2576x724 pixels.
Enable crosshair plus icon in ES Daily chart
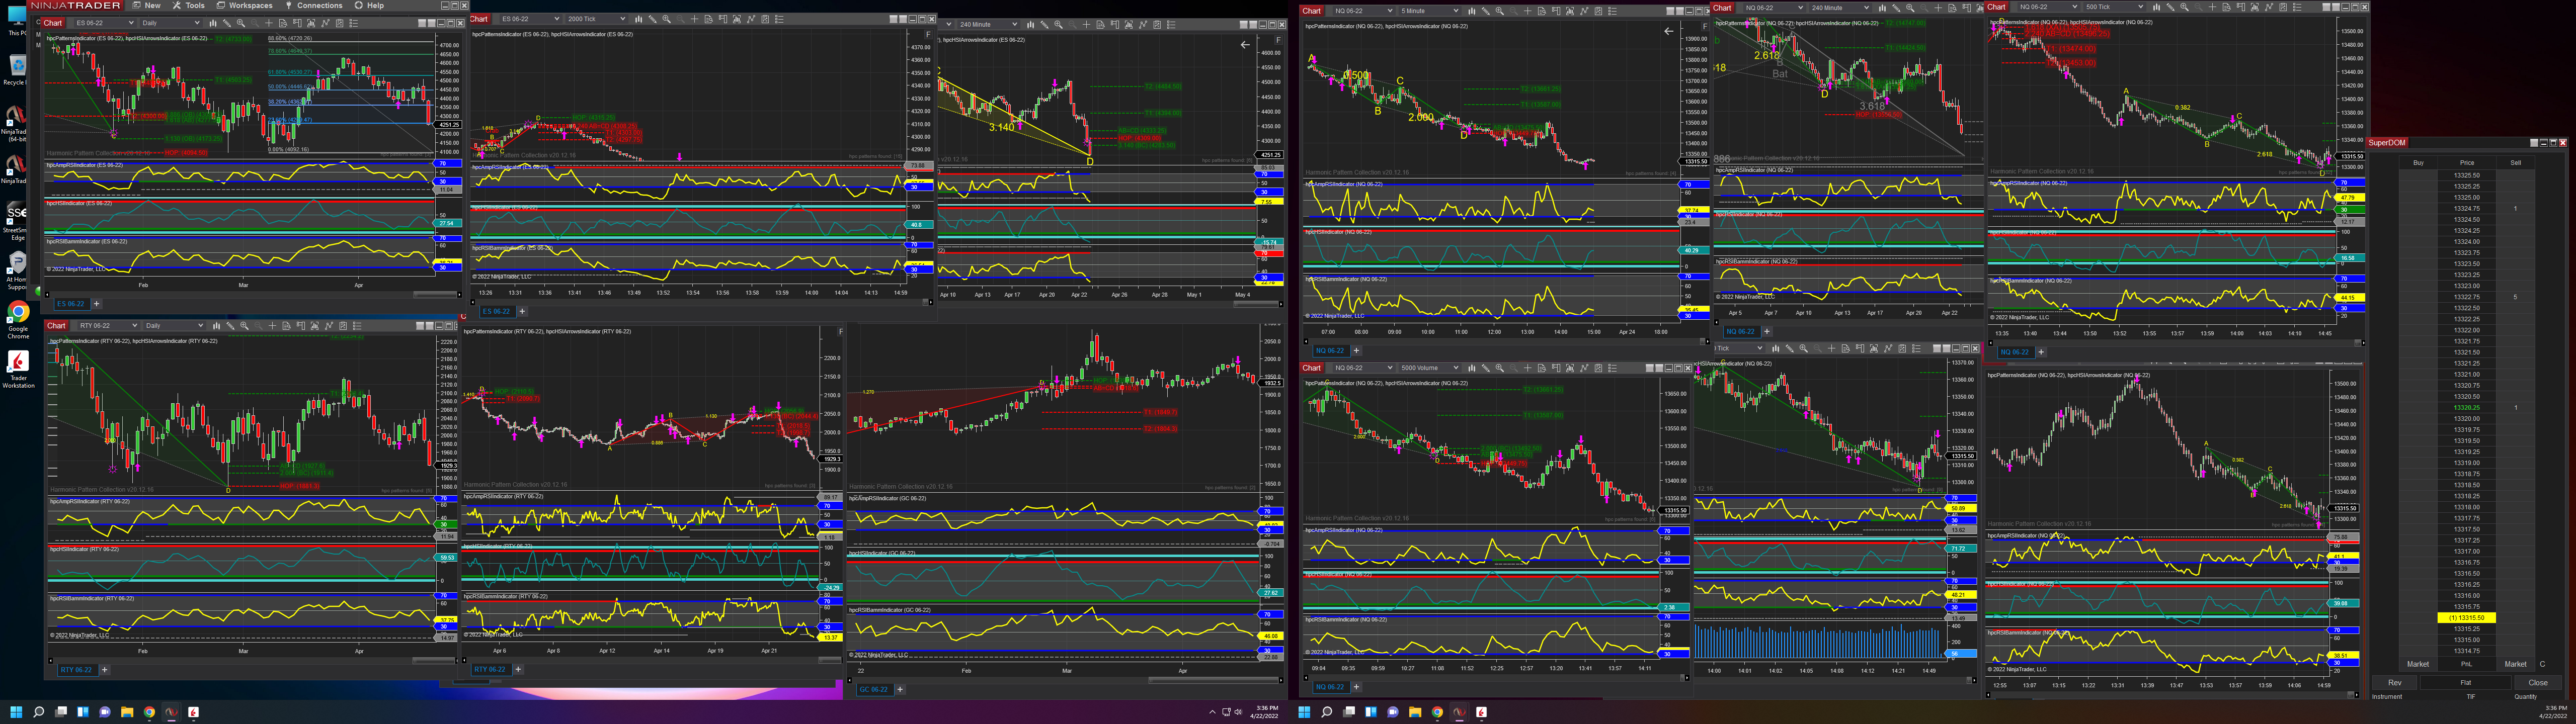click(x=269, y=23)
